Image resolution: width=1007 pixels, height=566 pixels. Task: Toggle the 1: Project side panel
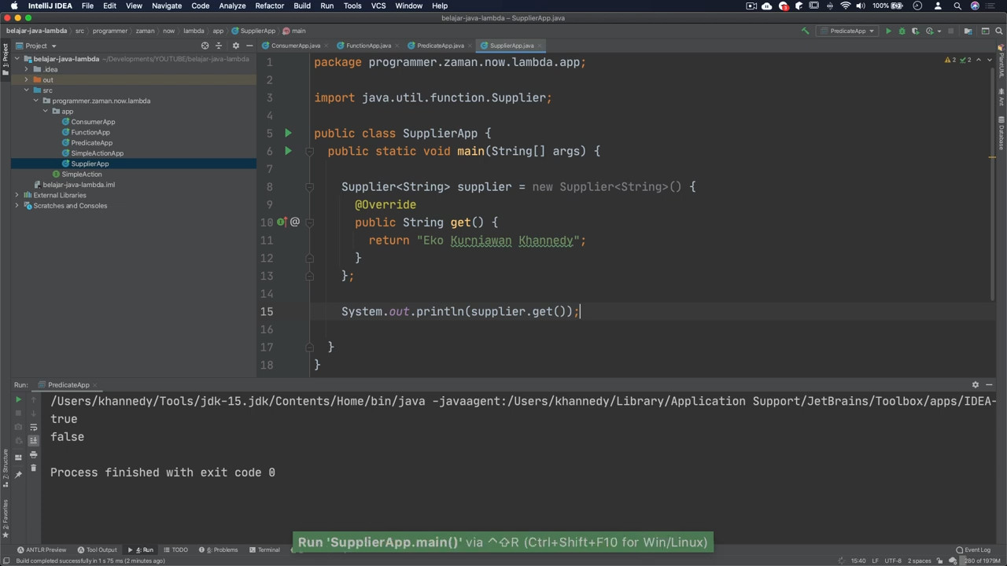tap(5, 61)
